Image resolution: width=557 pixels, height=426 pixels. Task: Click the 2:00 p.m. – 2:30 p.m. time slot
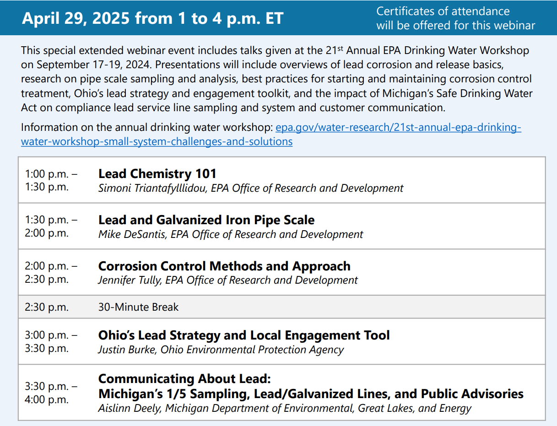[51, 273]
